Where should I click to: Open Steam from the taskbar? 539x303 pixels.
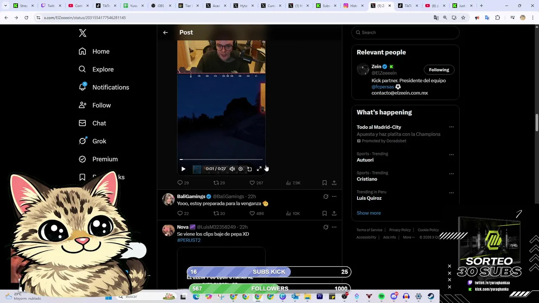pyautogui.click(x=431, y=297)
